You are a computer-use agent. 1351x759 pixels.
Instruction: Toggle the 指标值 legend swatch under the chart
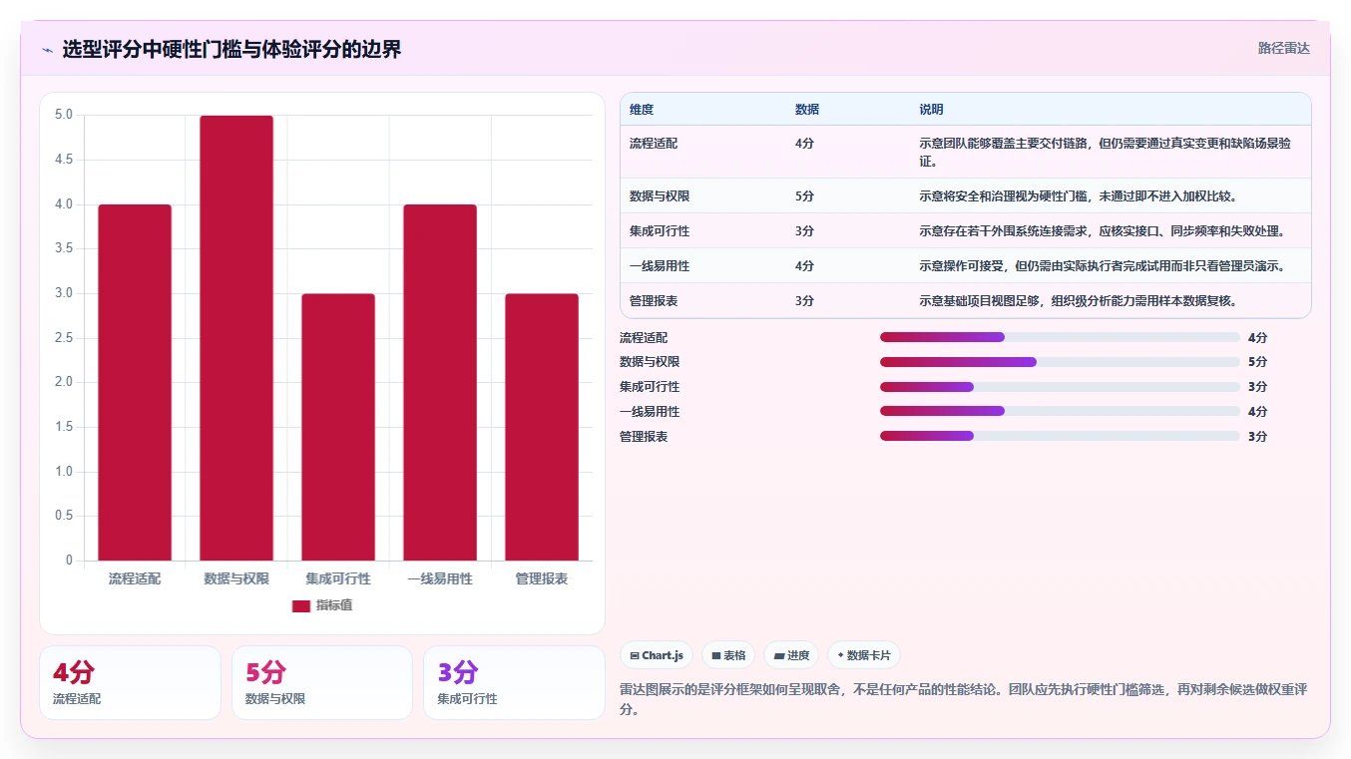pos(301,605)
